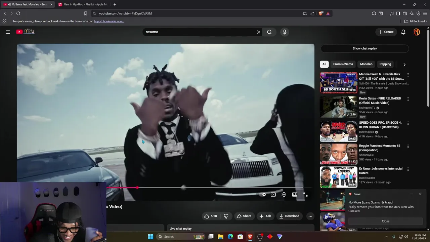Image resolution: width=430 pixels, height=242 pixels.
Task: Open the account avatar menu
Action: [417, 32]
